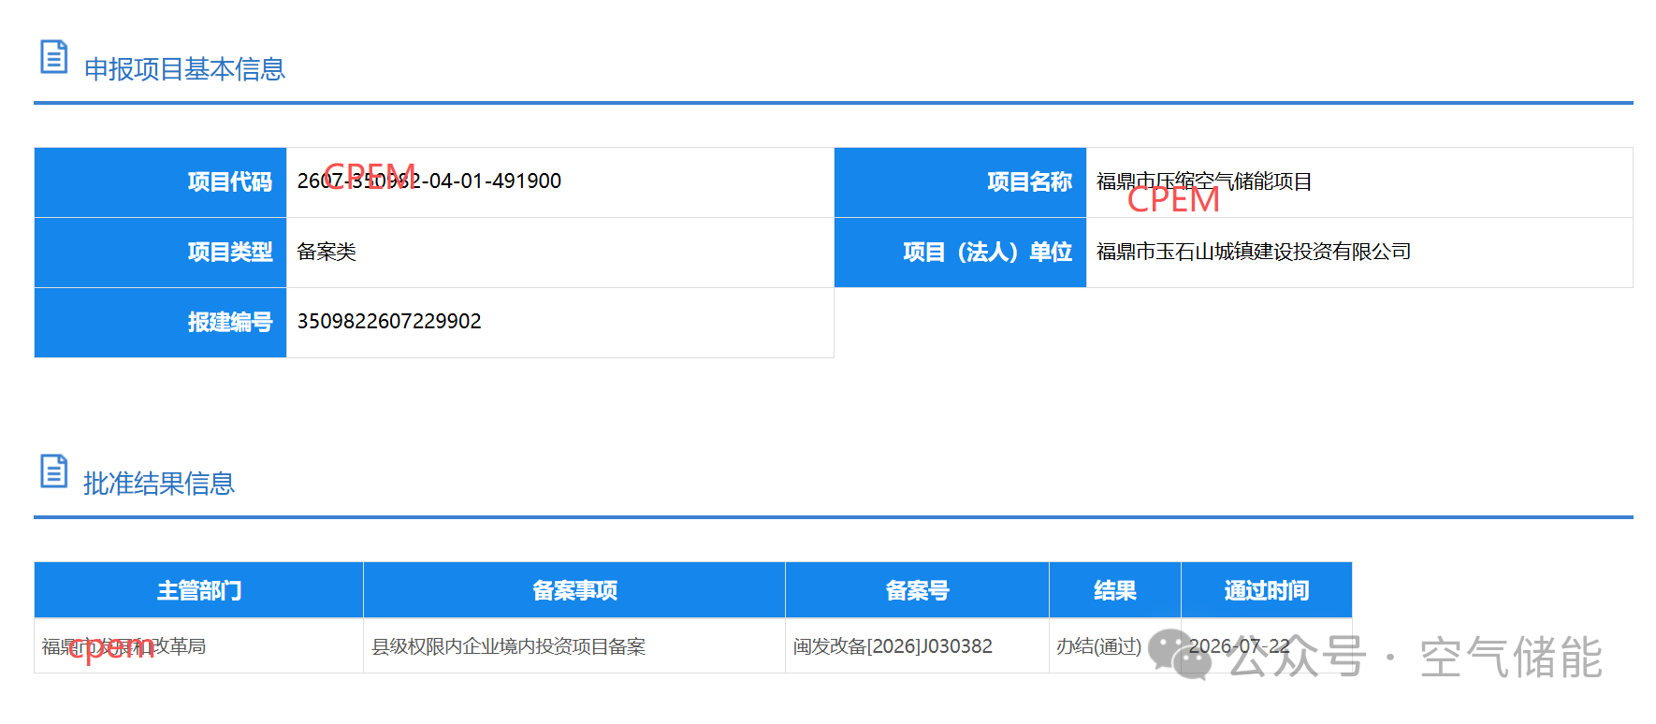Select record number 闽发改备[2026]J030382
This screenshot has height=724, width=1656.
point(893,646)
